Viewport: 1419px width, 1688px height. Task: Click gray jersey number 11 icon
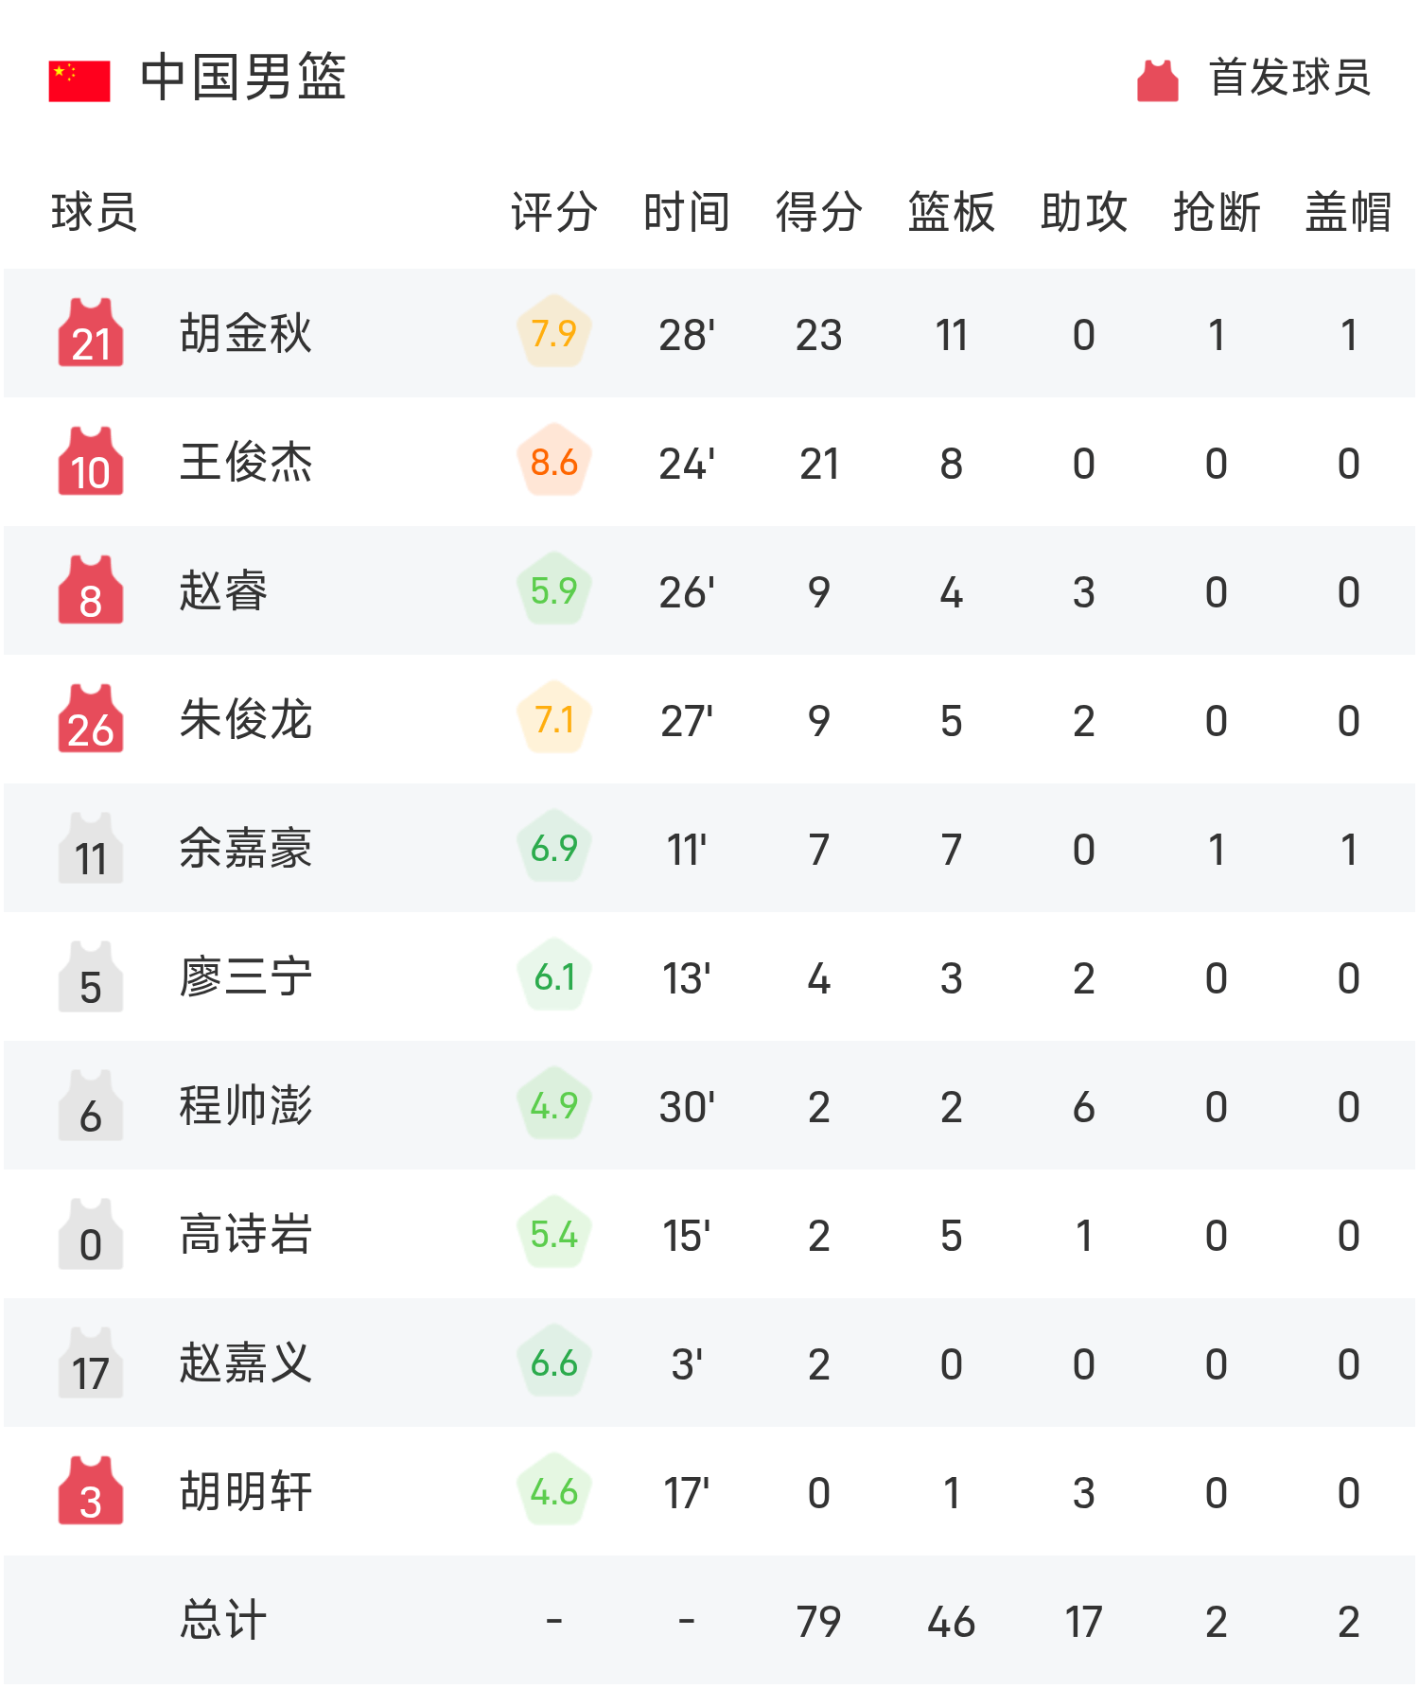click(91, 848)
